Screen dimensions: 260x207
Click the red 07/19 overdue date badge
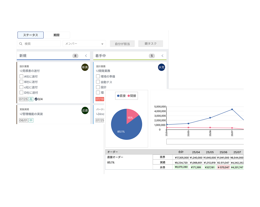tap(100, 99)
